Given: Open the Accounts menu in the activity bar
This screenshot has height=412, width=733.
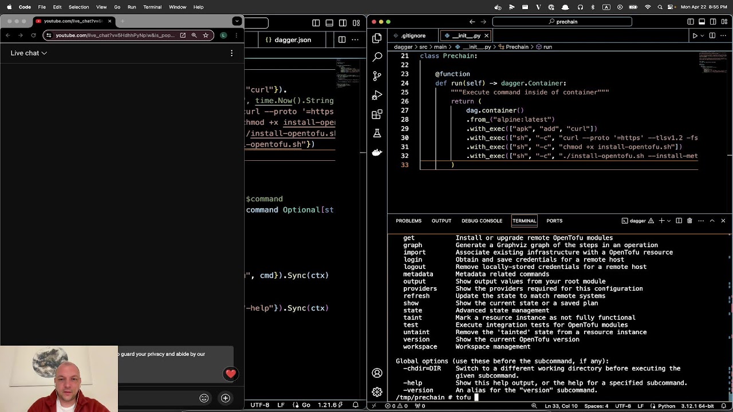Looking at the screenshot, I should click(377, 373).
